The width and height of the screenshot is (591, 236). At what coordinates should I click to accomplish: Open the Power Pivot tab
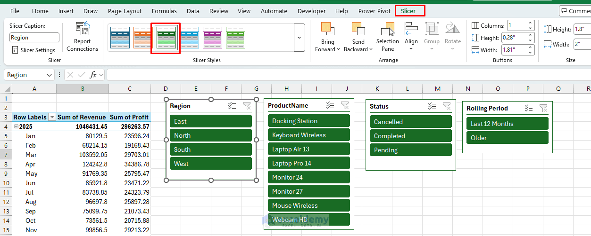pyautogui.click(x=375, y=11)
